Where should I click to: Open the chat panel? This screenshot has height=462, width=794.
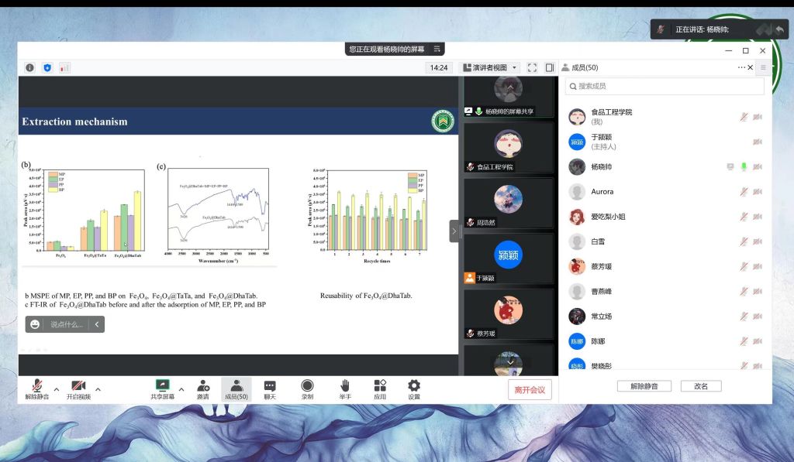coord(270,385)
